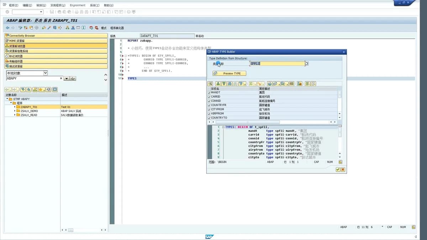This screenshot has width=427, height=240.
Task: Uncheck the COUNTRYTO field checkbox
Action: pyautogui.click(x=209, y=118)
